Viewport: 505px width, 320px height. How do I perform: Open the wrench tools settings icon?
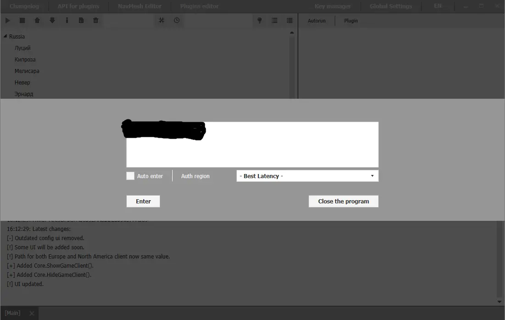click(162, 21)
